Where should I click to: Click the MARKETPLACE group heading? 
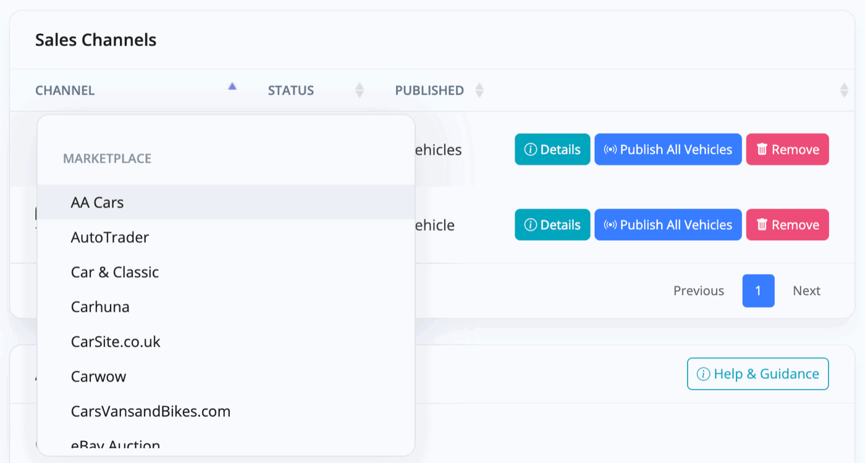pyautogui.click(x=107, y=159)
